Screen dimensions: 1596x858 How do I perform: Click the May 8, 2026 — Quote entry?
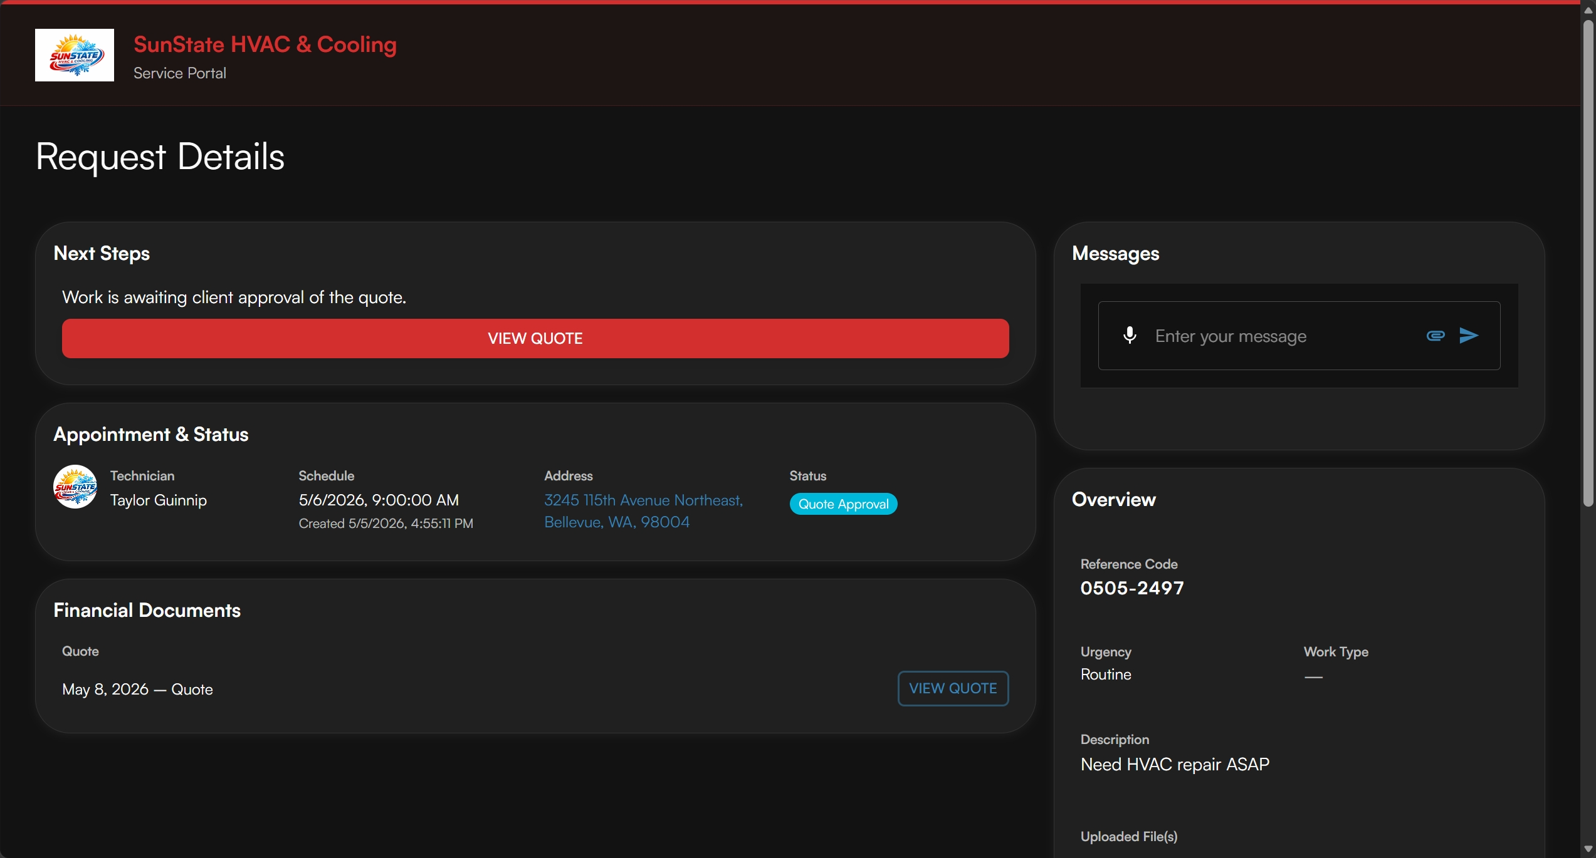coord(137,690)
